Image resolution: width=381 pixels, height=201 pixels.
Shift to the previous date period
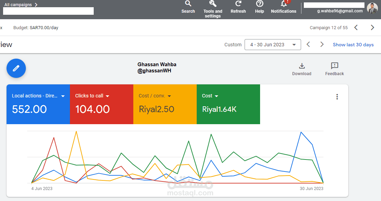point(308,45)
